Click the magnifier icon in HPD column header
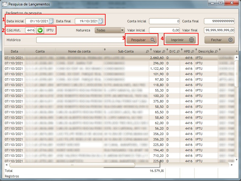The height and width of the screenshot is (181, 241). 192,52
